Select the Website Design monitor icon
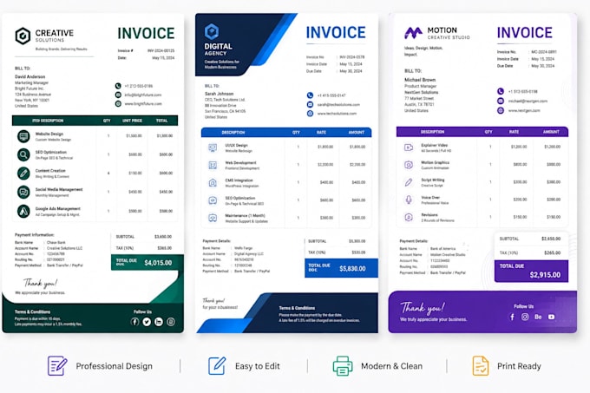590x393 pixels. point(23,135)
